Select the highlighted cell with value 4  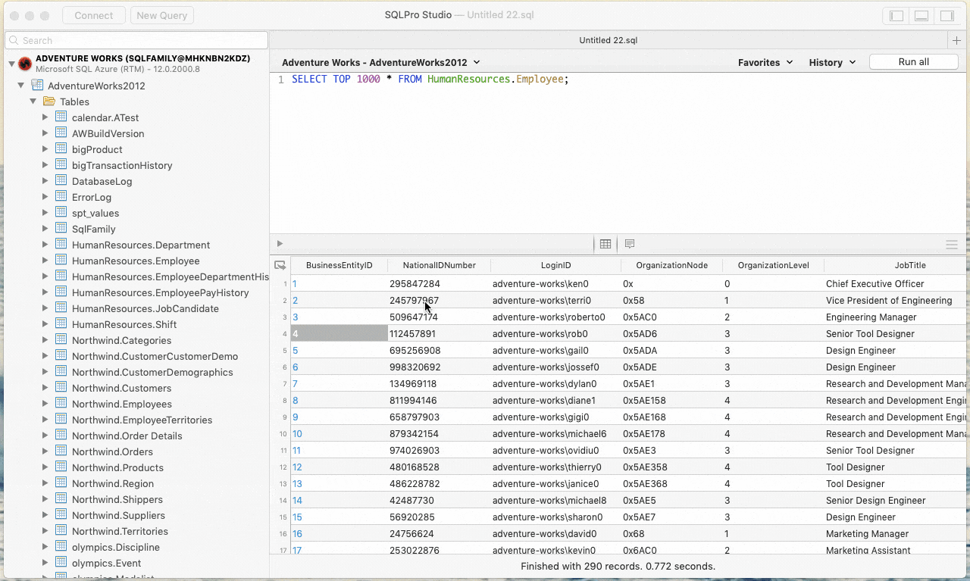(x=339, y=333)
